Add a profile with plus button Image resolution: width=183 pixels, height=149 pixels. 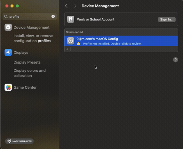[67, 49]
